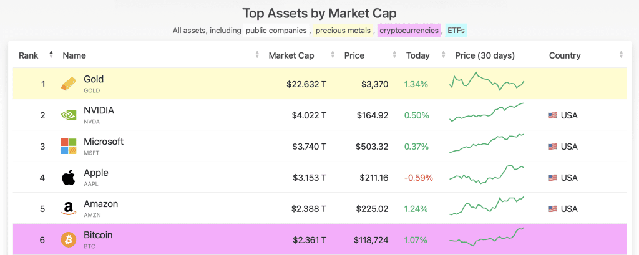Sort table by Market Cap column
Screen dimensions: 639x255
(291, 55)
